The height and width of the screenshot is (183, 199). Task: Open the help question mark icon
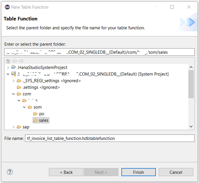point(10,172)
